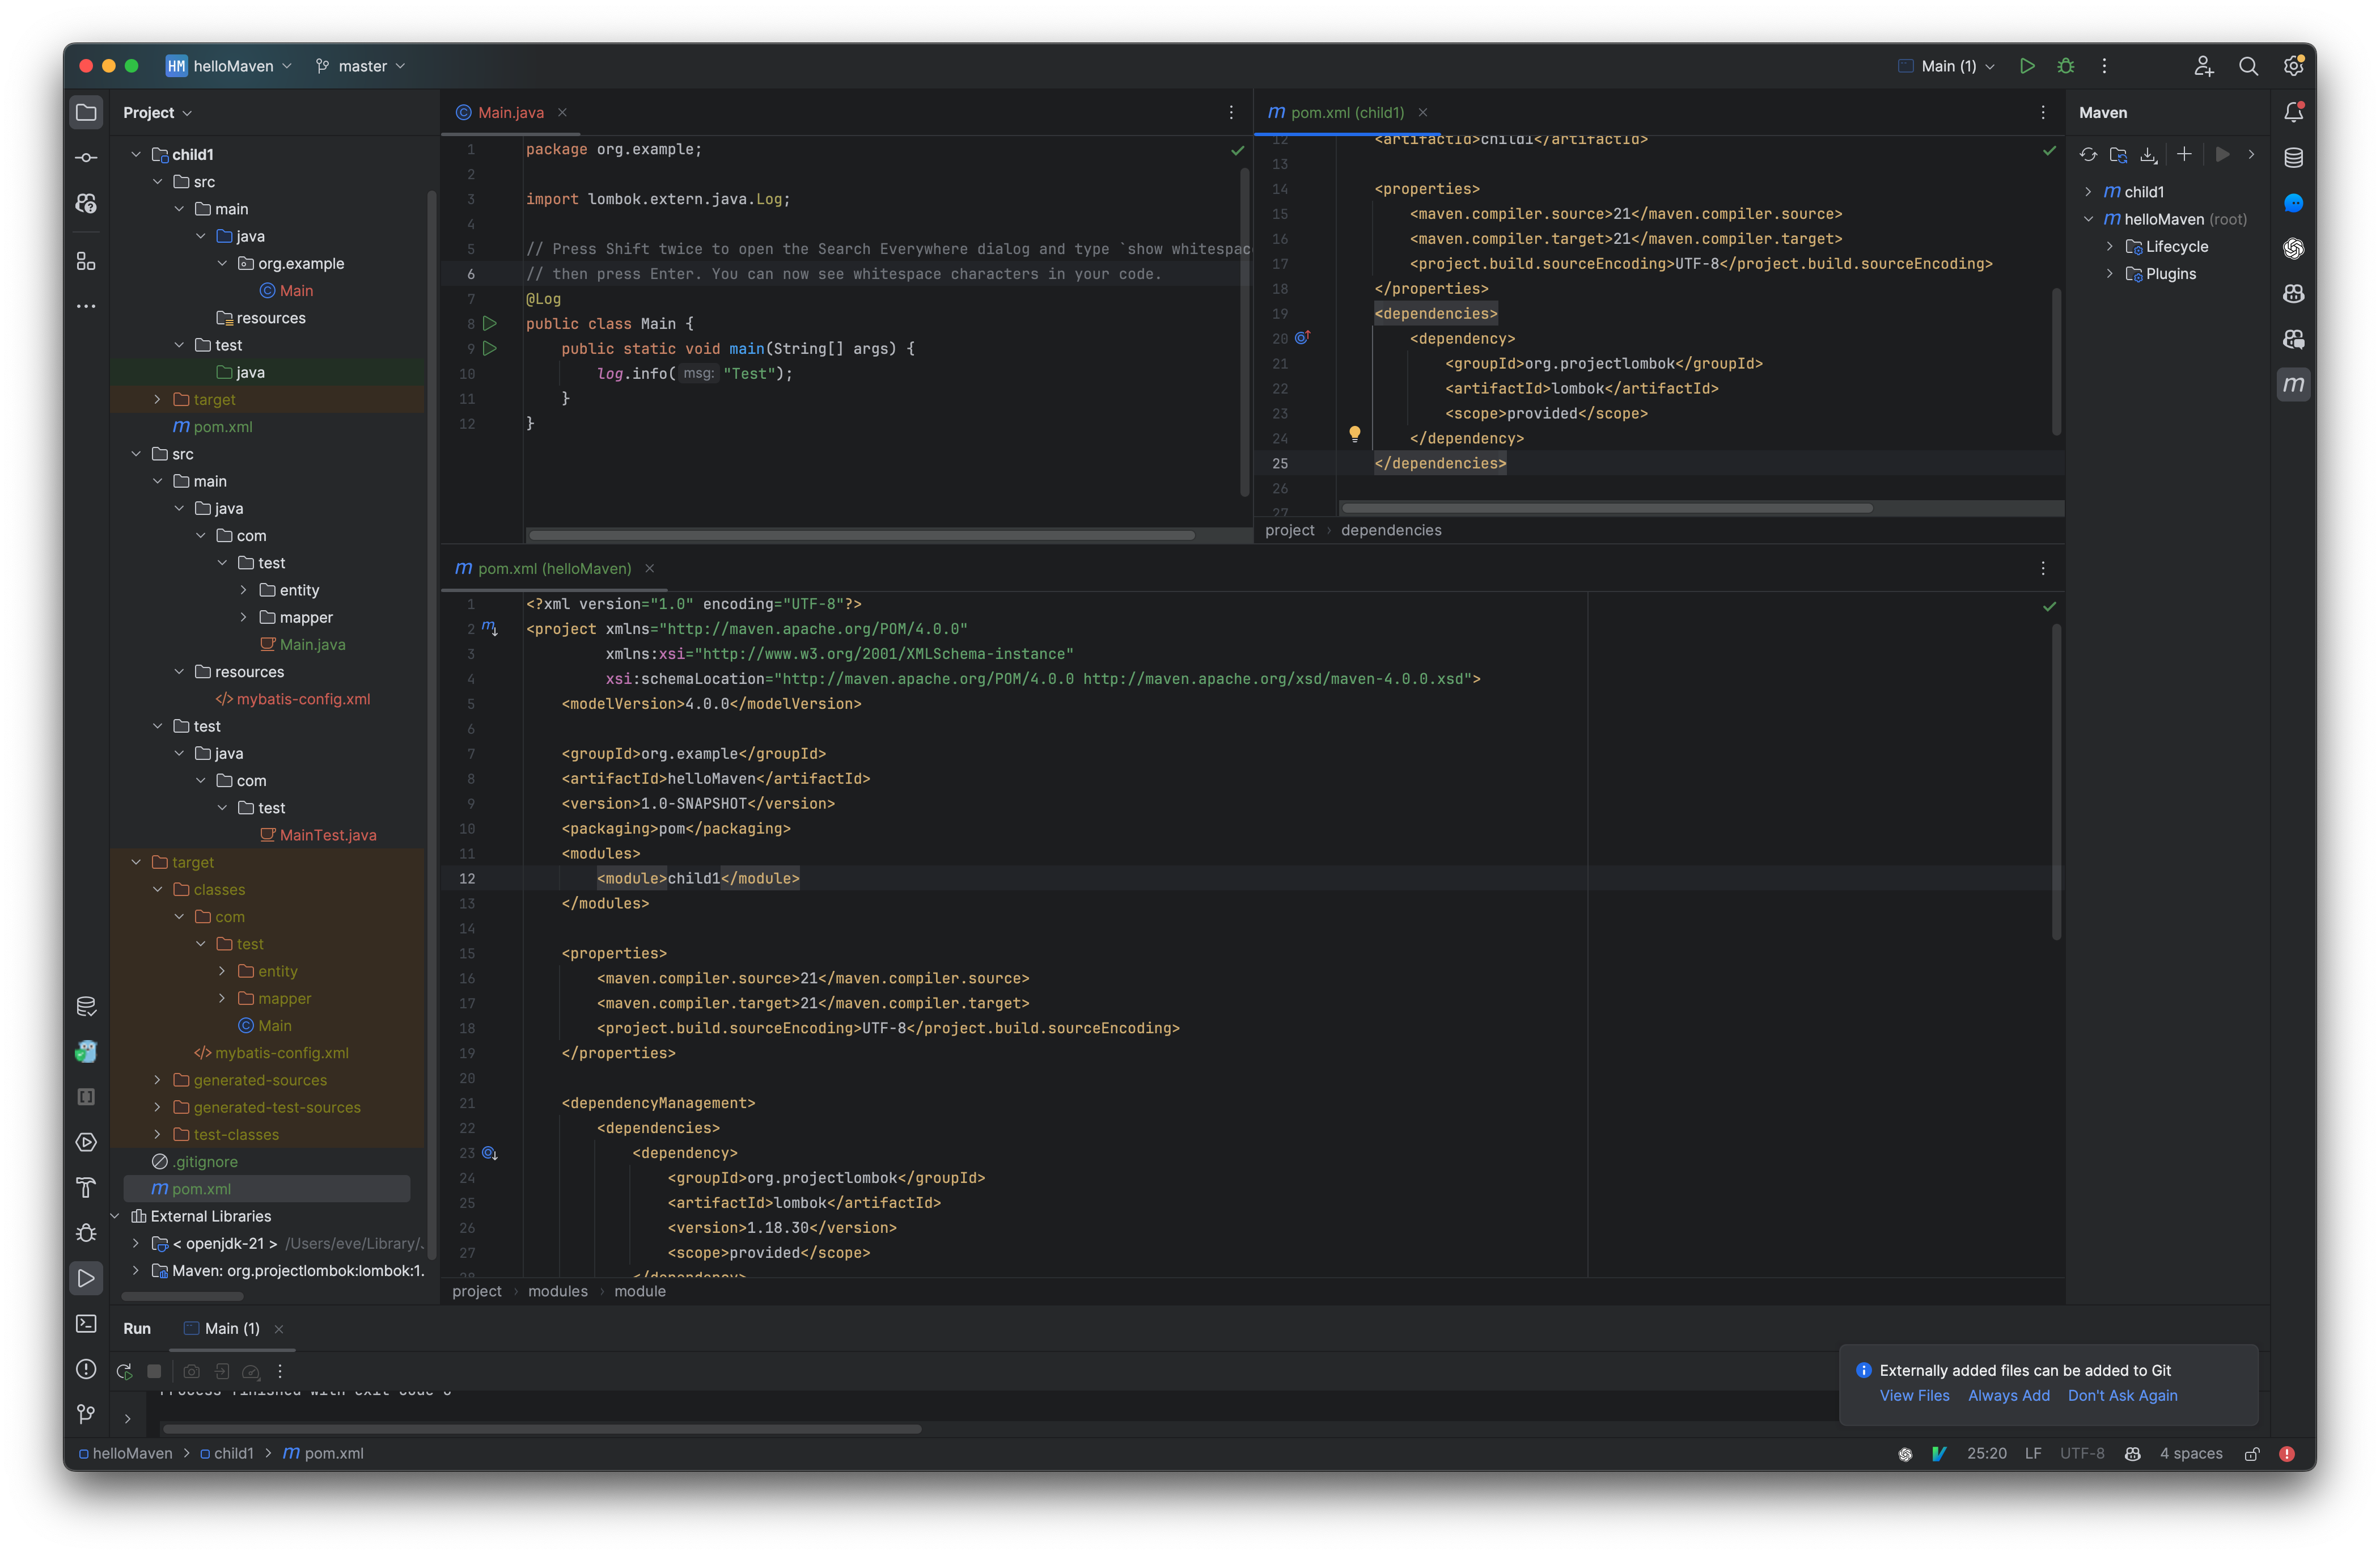Open Project view selector dropdown

(x=158, y=112)
